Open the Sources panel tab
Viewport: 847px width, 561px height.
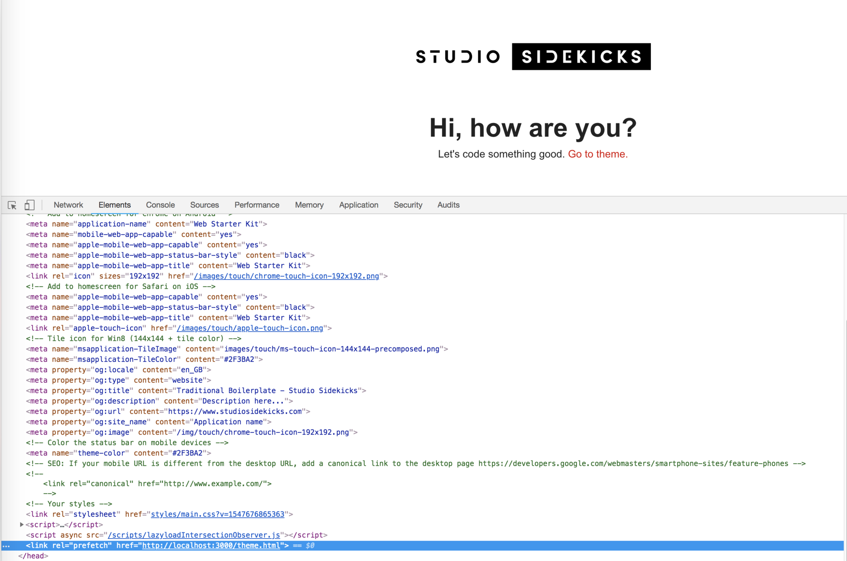point(204,205)
